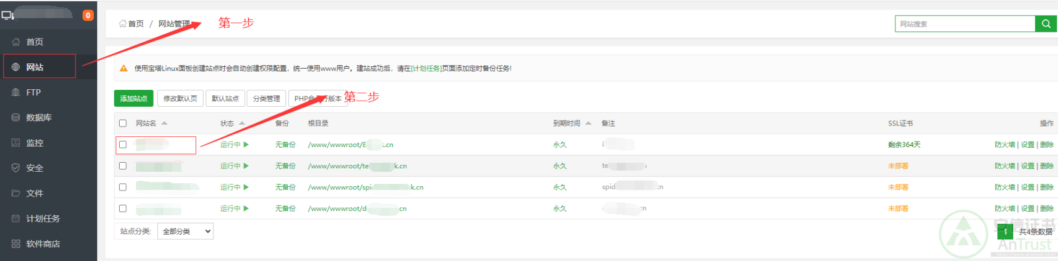This screenshot has height=261, width=1058.
Task: Click the sort arrow next to 网站名
Action: tap(164, 123)
